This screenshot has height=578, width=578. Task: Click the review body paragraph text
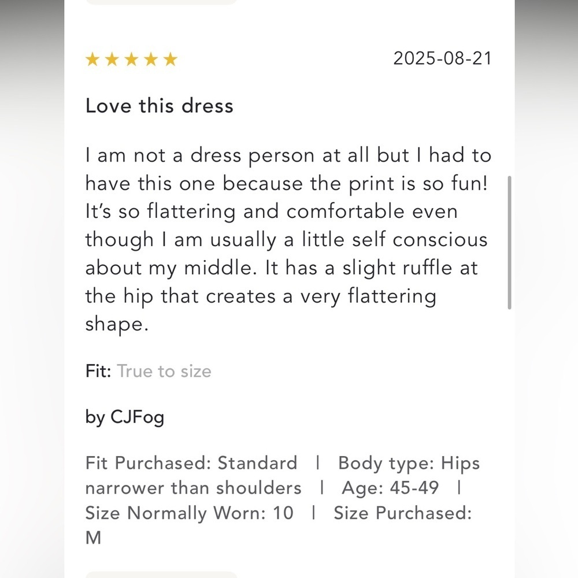[x=288, y=240]
